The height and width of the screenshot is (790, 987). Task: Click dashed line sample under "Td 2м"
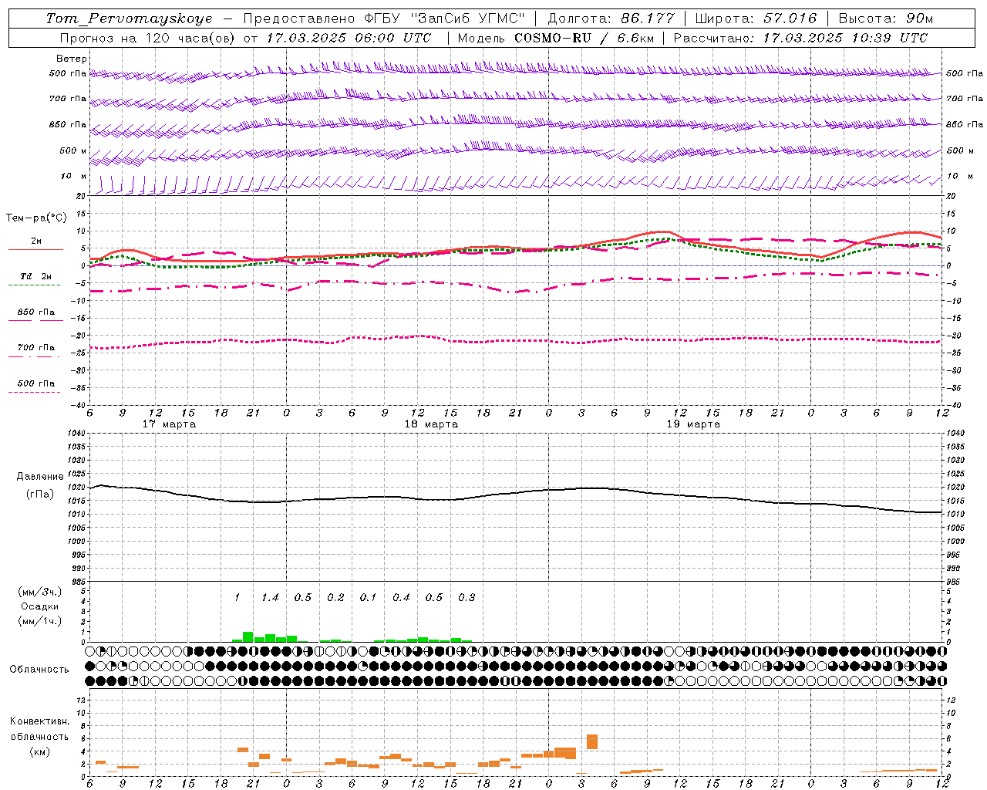[34, 285]
